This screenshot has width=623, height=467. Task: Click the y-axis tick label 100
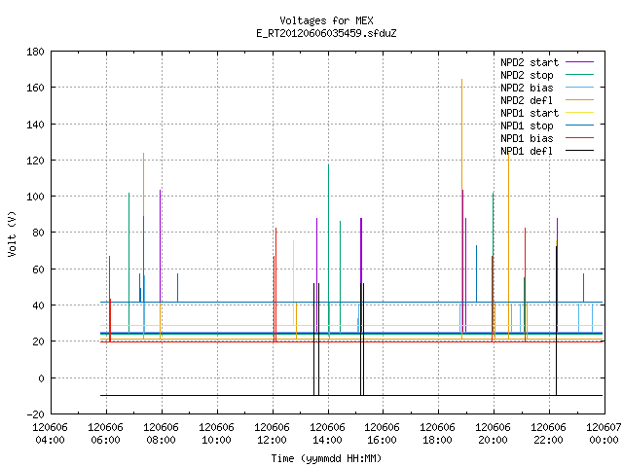(35, 197)
